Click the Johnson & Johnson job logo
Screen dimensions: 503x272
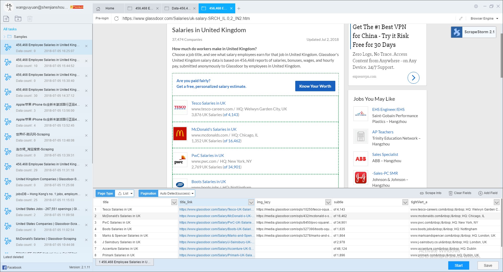(x=361, y=178)
